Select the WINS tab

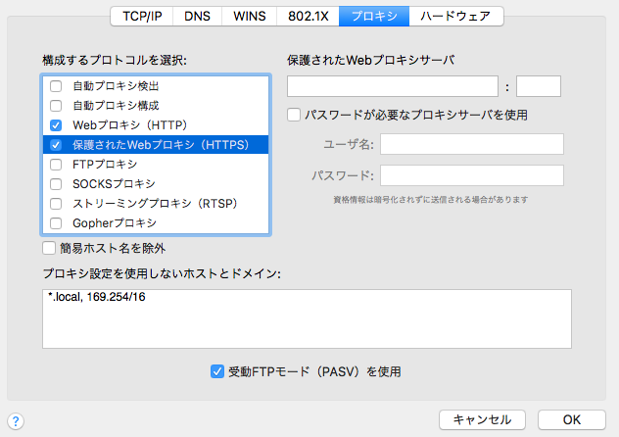click(250, 17)
